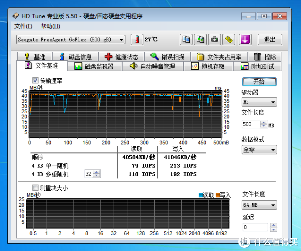Switch to the 错误扫描 error scan tab
The image size is (301, 251).
pos(168,57)
